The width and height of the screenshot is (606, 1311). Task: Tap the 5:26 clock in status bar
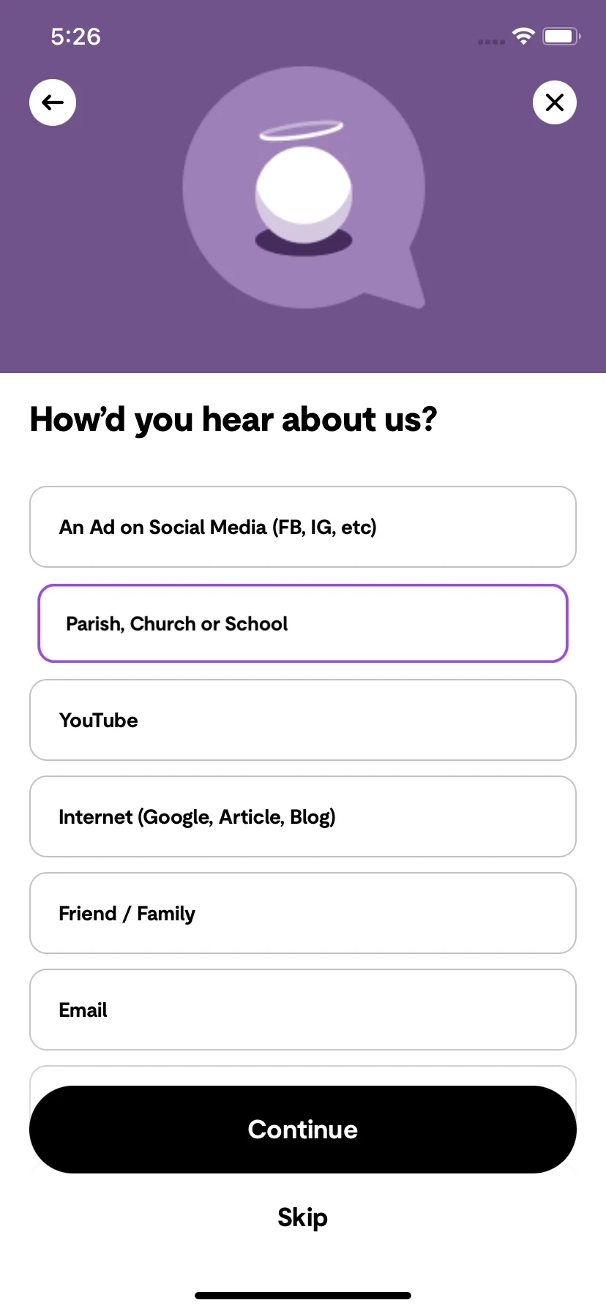[75, 37]
